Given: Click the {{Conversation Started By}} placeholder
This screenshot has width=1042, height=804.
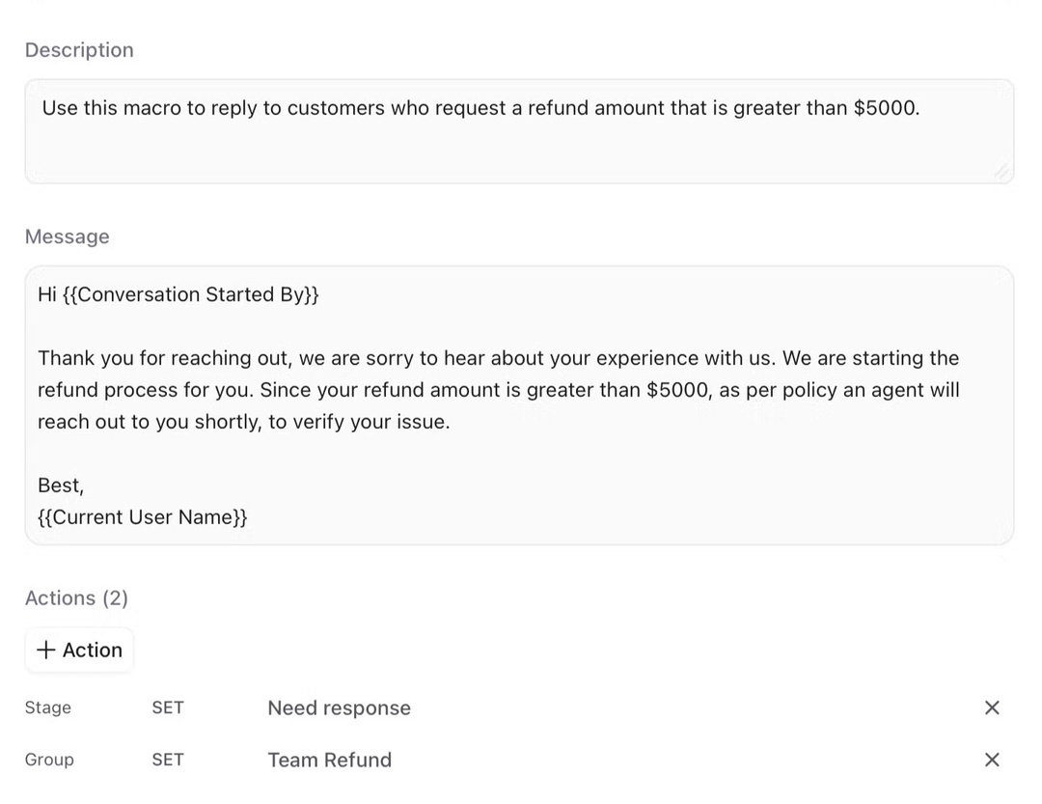Looking at the screenshot, I should [191, 294].
